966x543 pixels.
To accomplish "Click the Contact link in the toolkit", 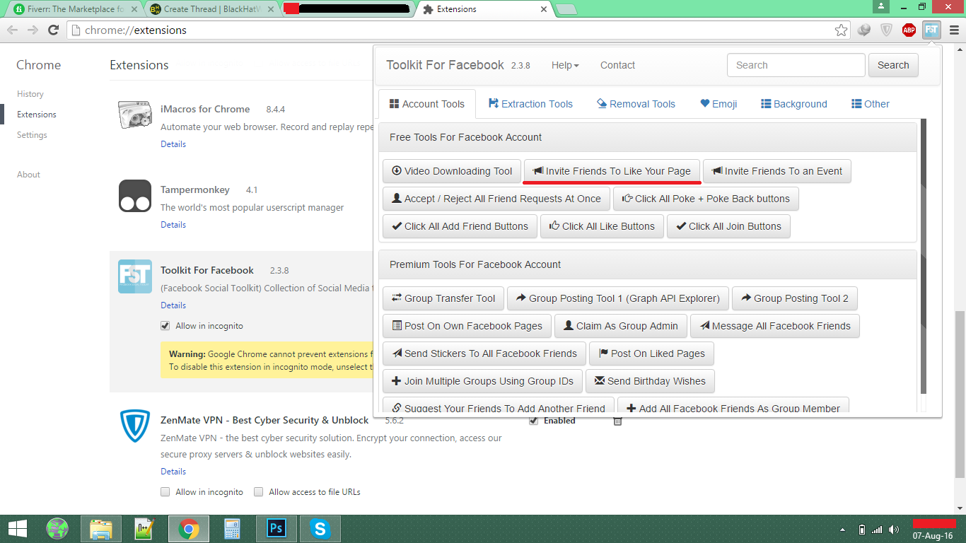I will 617,65.
